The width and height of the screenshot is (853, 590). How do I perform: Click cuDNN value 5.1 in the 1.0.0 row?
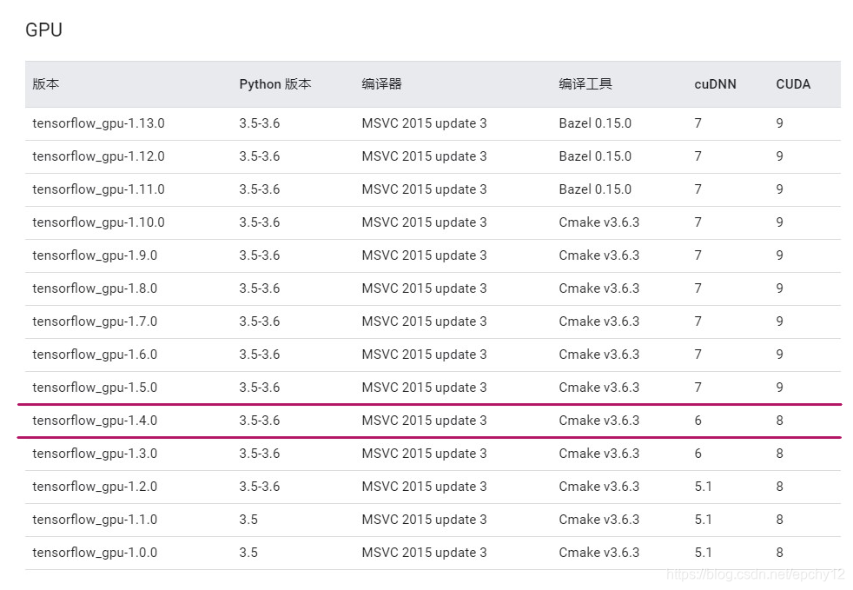703,553
